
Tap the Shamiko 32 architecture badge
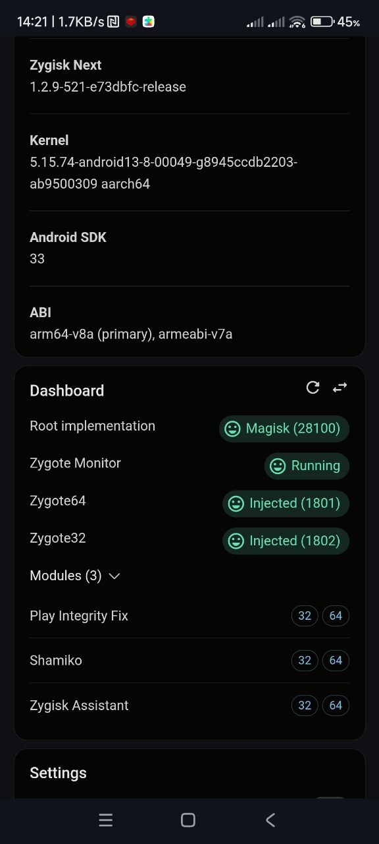click(305, 661)
